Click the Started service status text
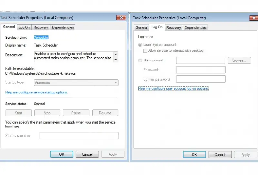This screenshot has height=175, width=258. tap(39, 104)
